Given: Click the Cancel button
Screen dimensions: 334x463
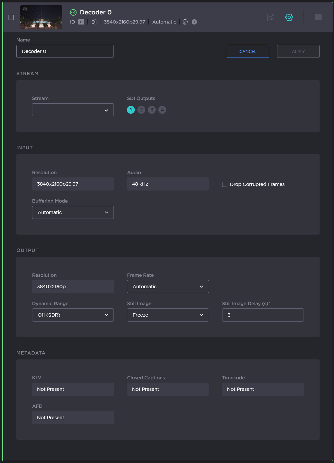Looking at the screenshot, I should [248, 51].
